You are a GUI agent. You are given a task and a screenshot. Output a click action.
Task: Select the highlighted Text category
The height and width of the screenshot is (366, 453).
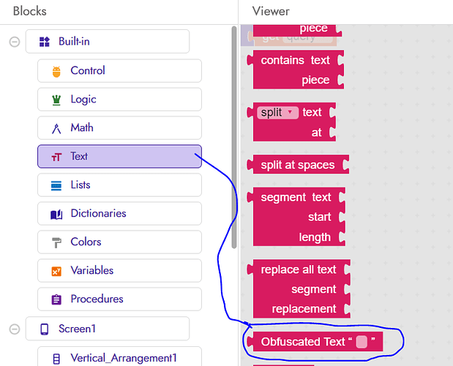[x=119, y=156]
